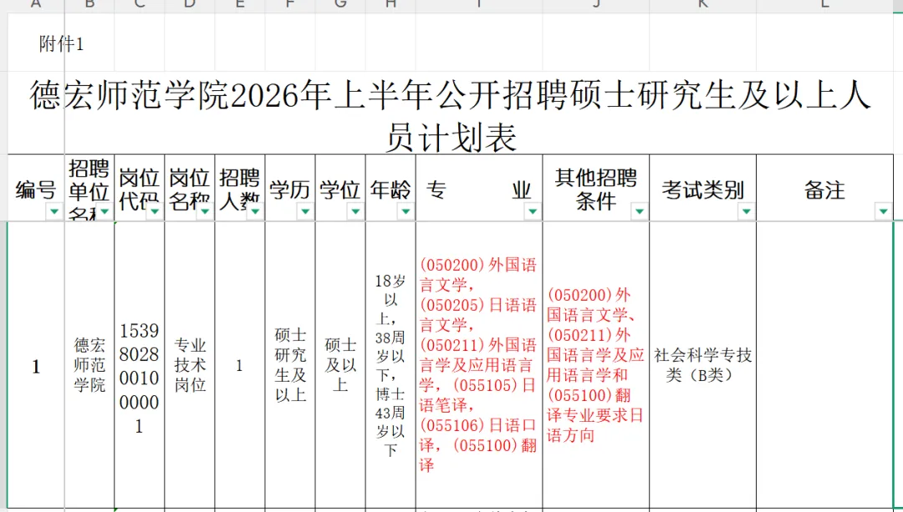This screenshot has width=903, height=512.
Task: Open the 备注 column filter dropdown
Action: pyautogui.click(x=883, y=211)
